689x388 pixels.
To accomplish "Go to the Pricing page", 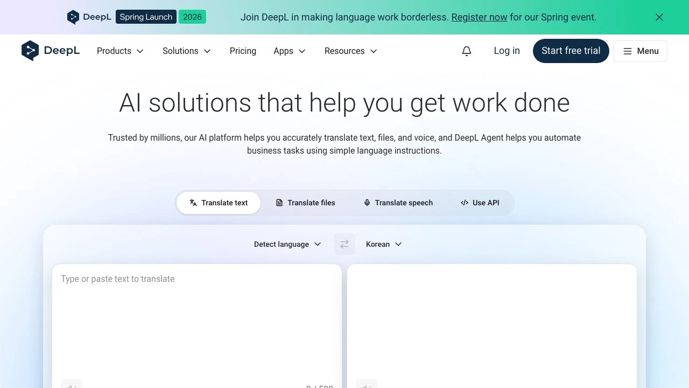I will pos(243,51).
